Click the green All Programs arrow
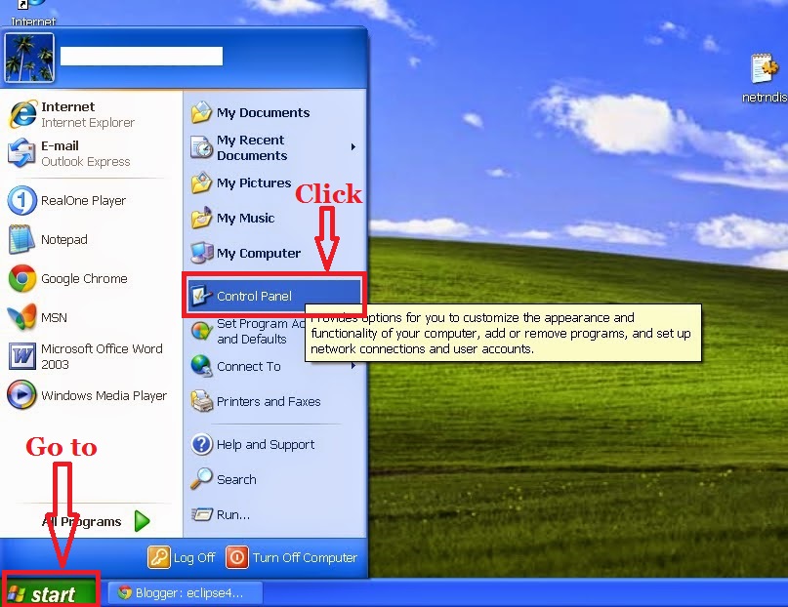Screen dimensions: 788x607 [143, 521]
